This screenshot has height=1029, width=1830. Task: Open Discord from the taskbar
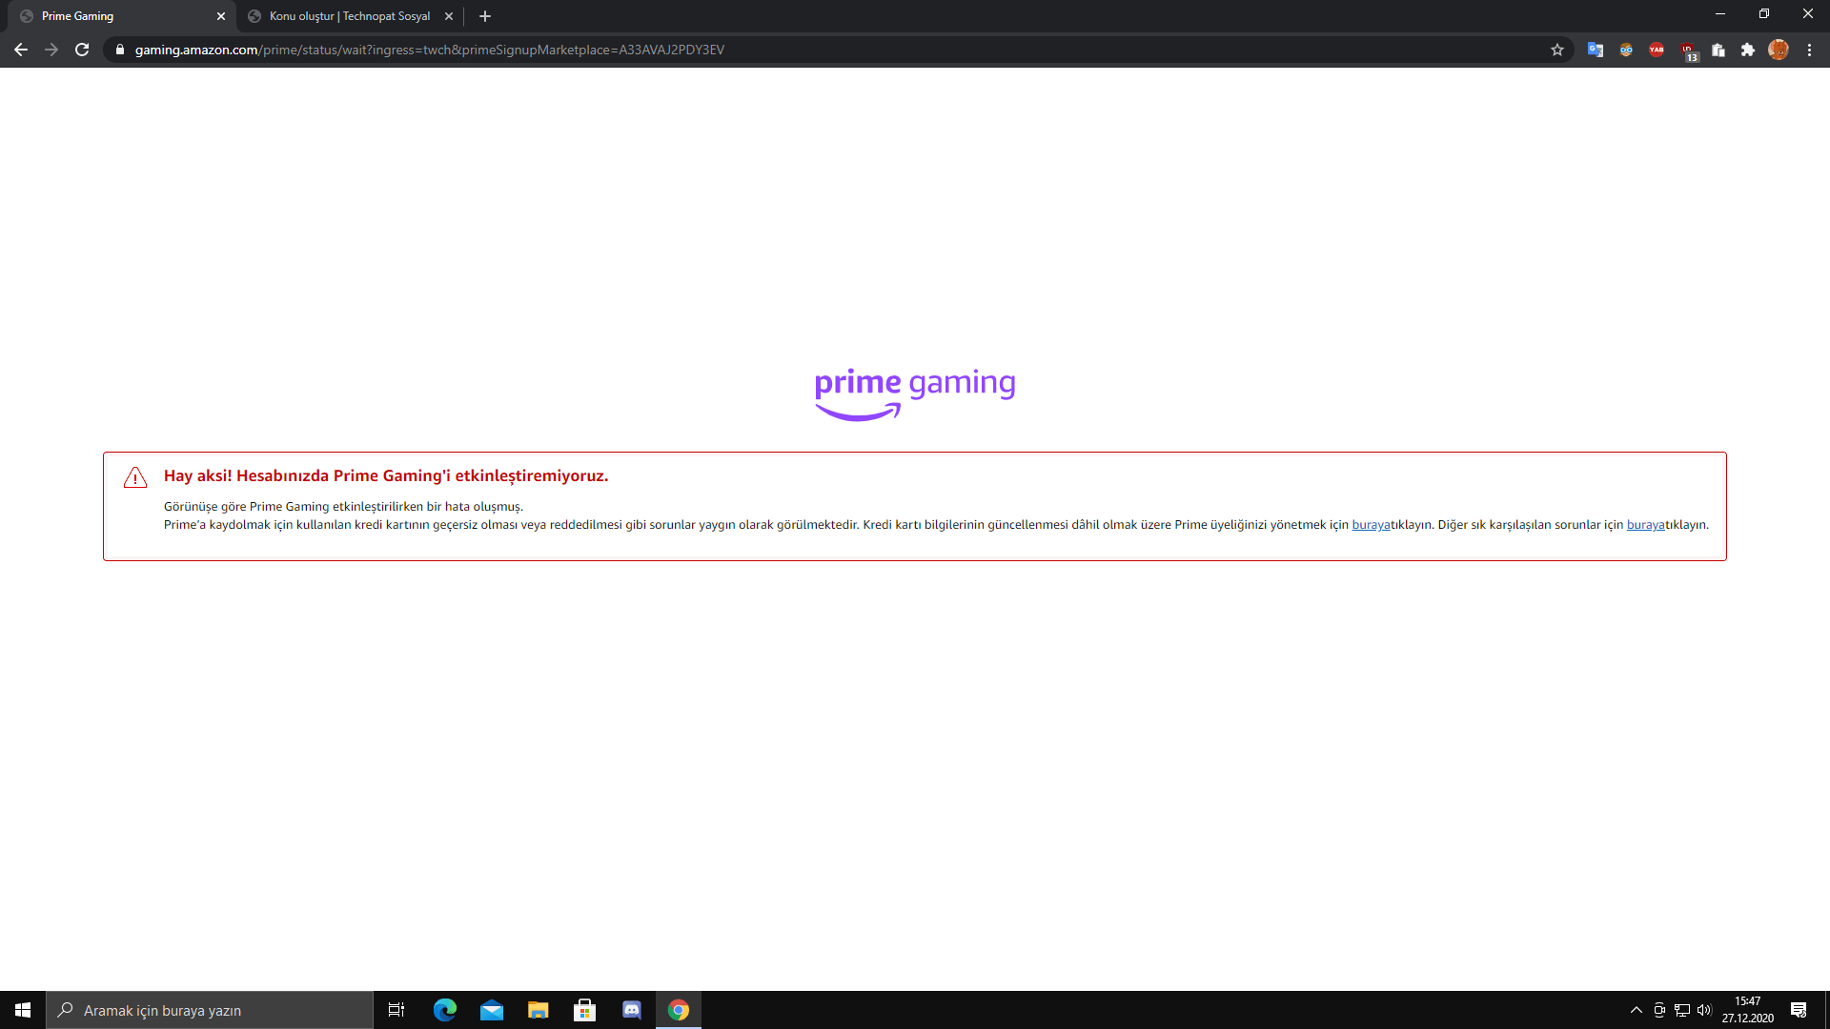pos(631,1010)
